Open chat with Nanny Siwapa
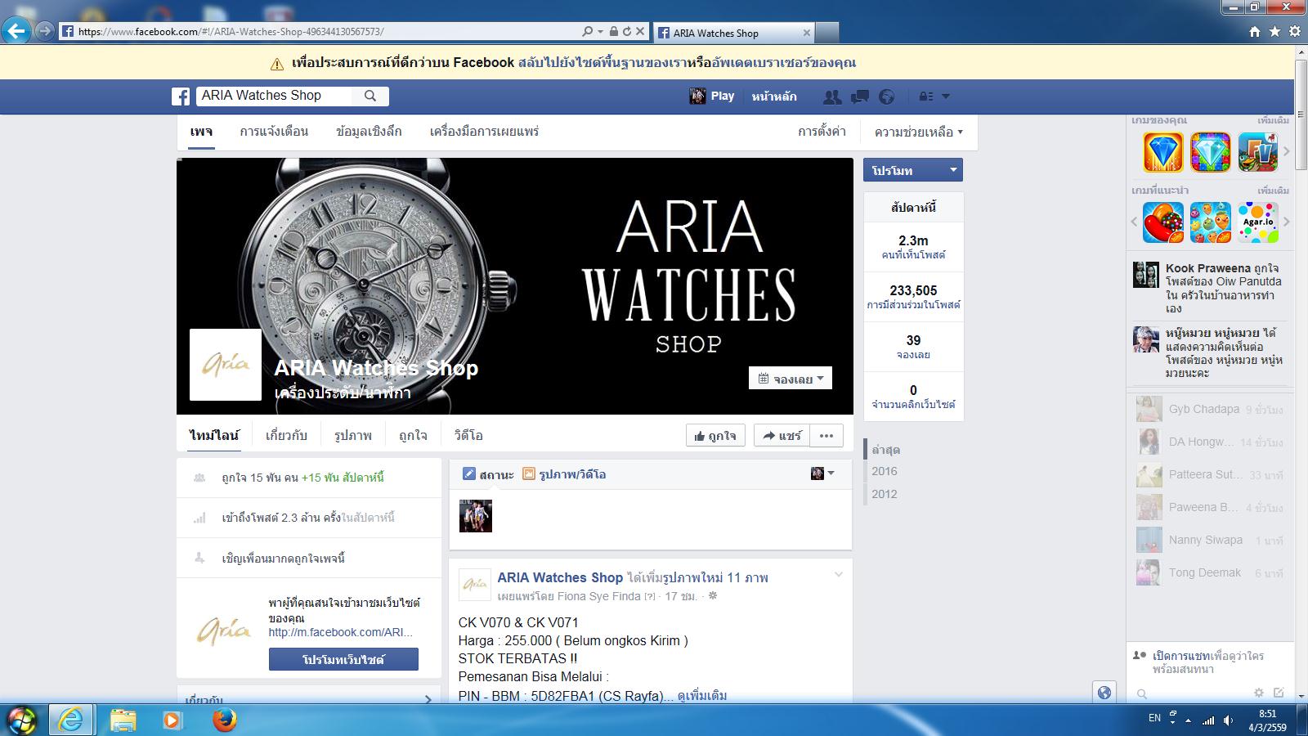This screenshot has height=736, width=1308. pos(1209,540)
